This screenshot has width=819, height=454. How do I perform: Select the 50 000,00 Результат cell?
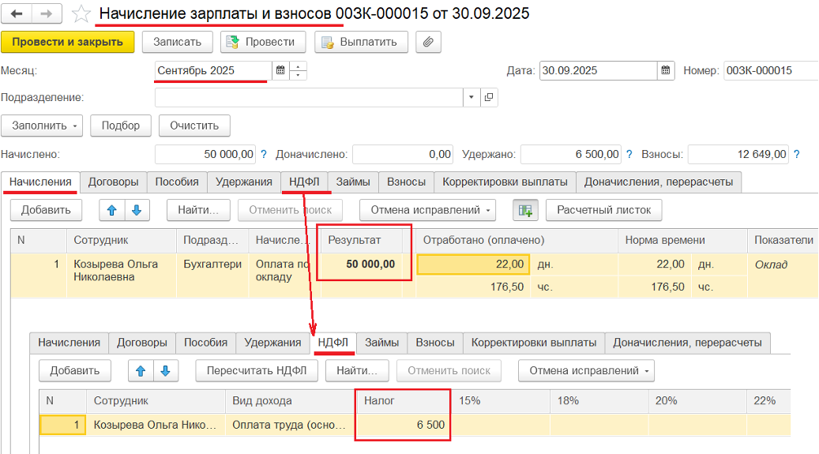click(x=366, y=264)
